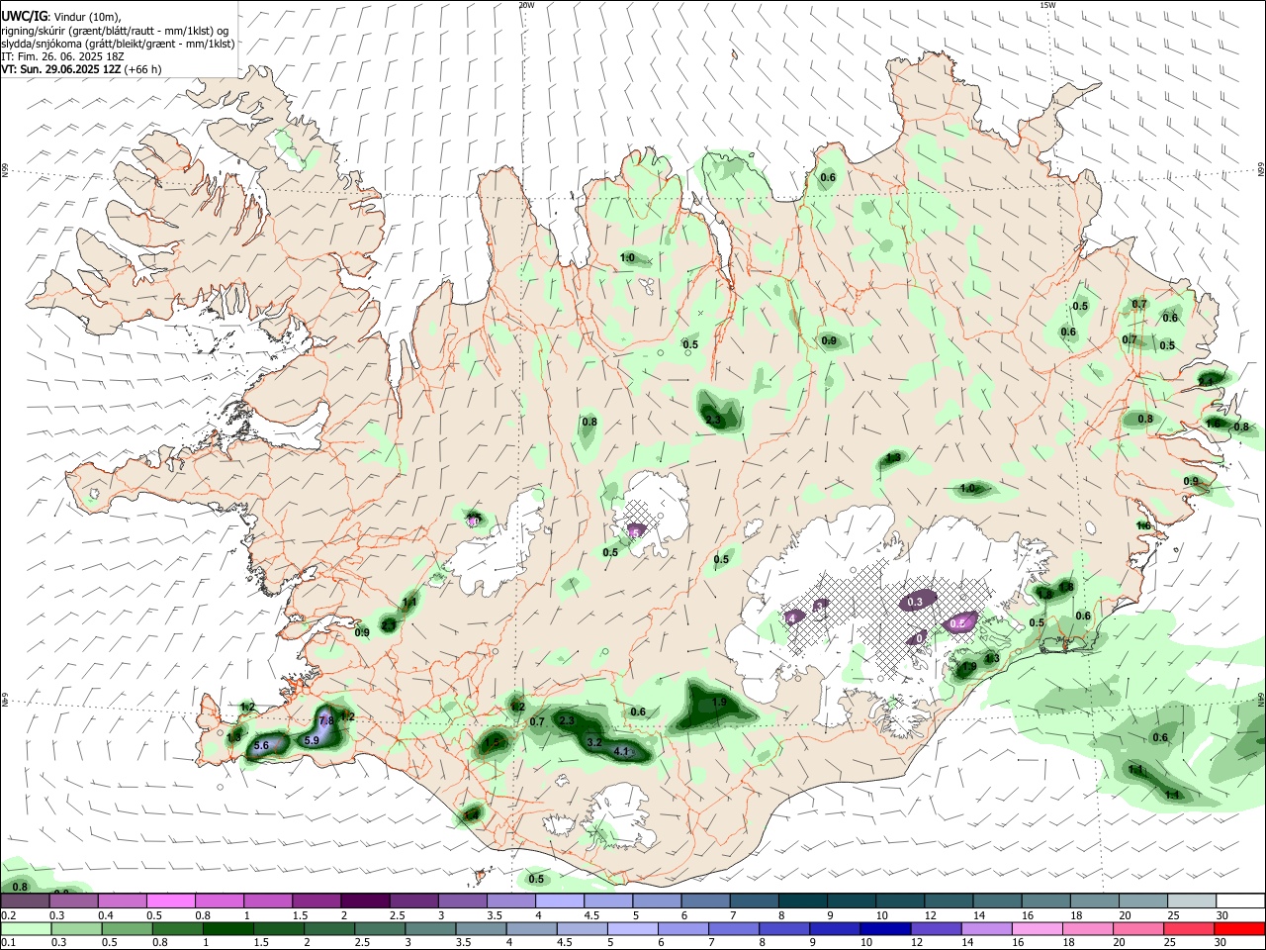This screenshot has height=950, width=1266.
Task: Click the 4.1 rainfall value in the south
Action: (622, 752)
